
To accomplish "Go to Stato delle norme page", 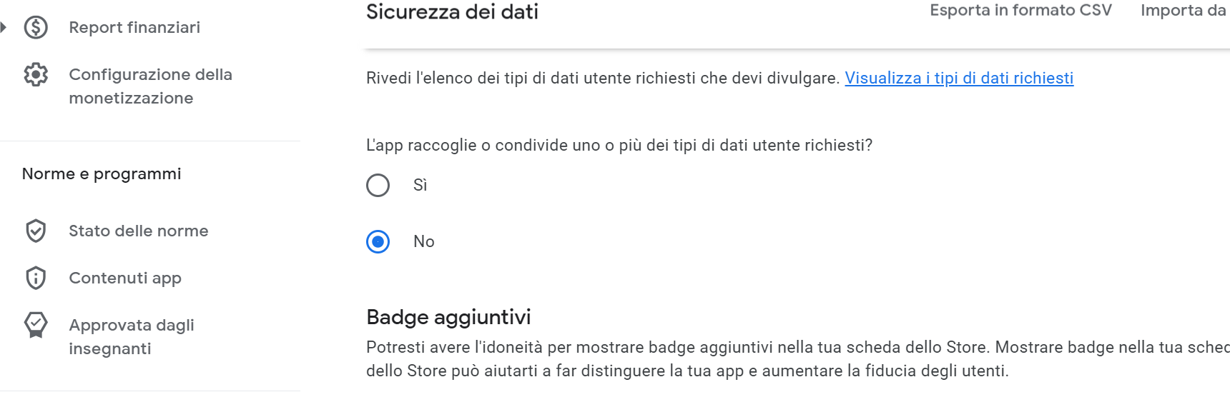I will (x=138, y=231).
